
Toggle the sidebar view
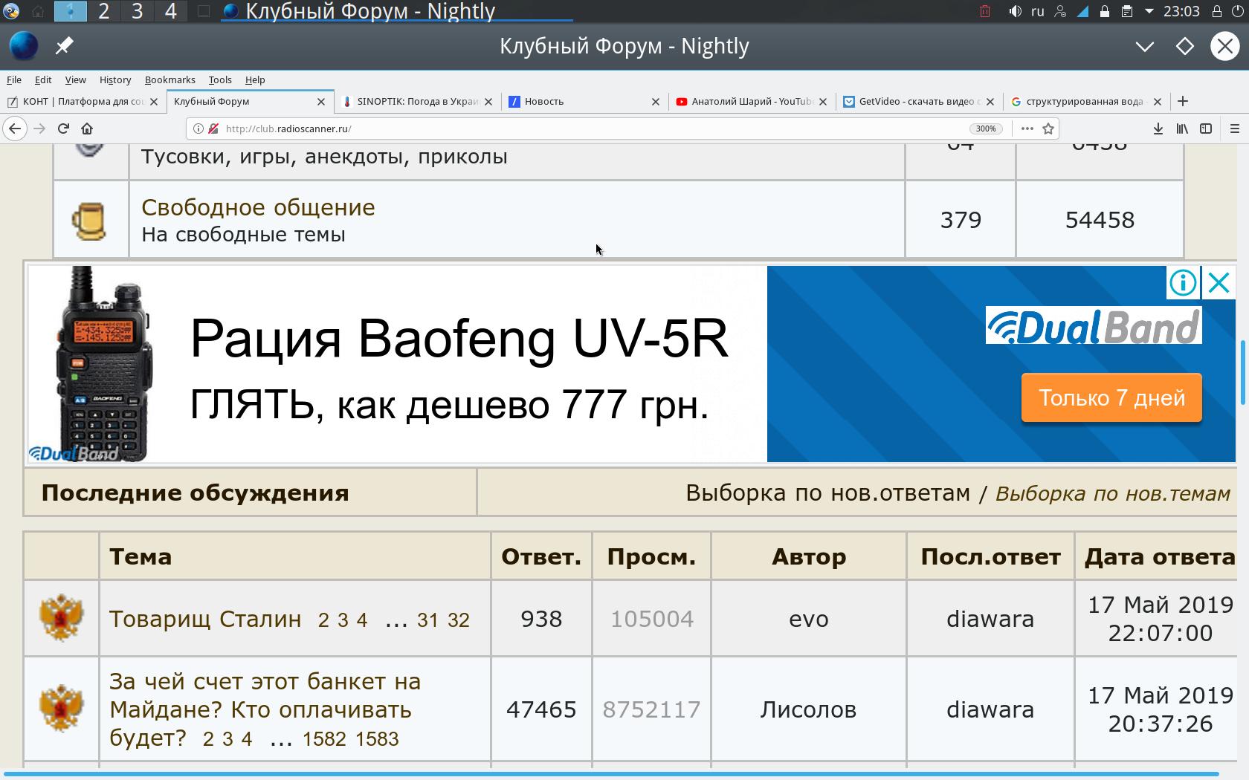pos(1206,129)
